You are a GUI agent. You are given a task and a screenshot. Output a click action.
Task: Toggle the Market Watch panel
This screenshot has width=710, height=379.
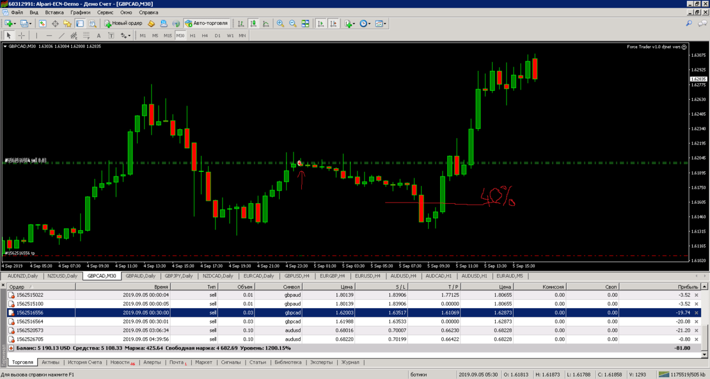[x=42, y=24]
